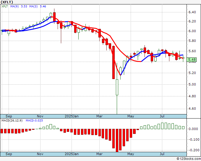This screenshot has height=161, width=201.
Task: Click Jul on the price chart date axis
Action: (162, 116)
